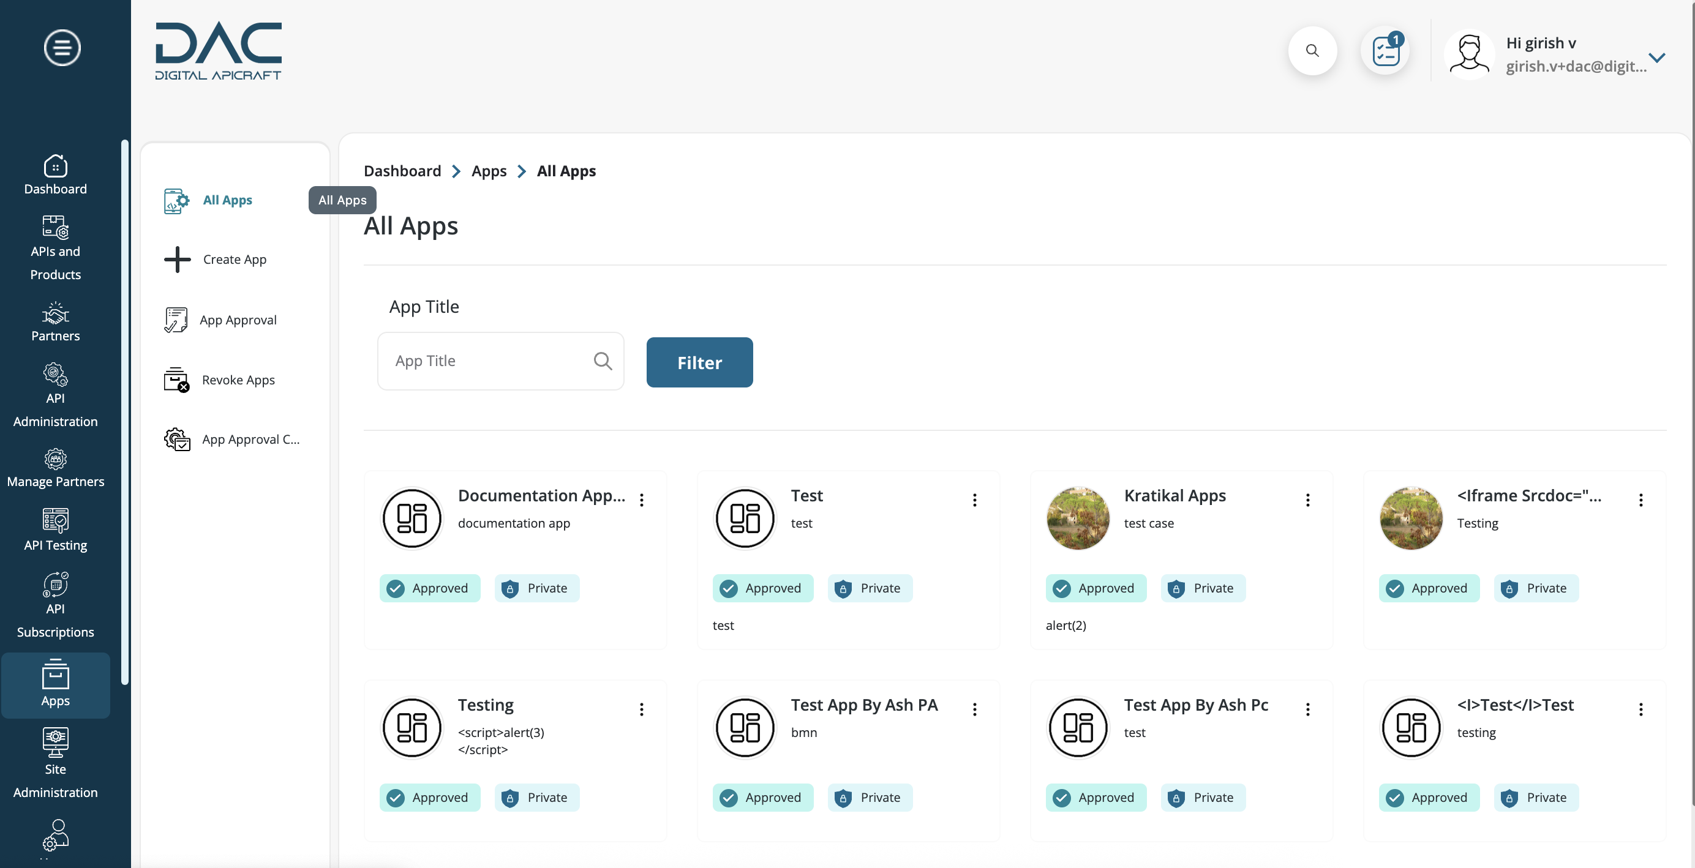Open API Administration sidebar section
The height and width of the screenshot is (868, 1695).
click(55, 395)
